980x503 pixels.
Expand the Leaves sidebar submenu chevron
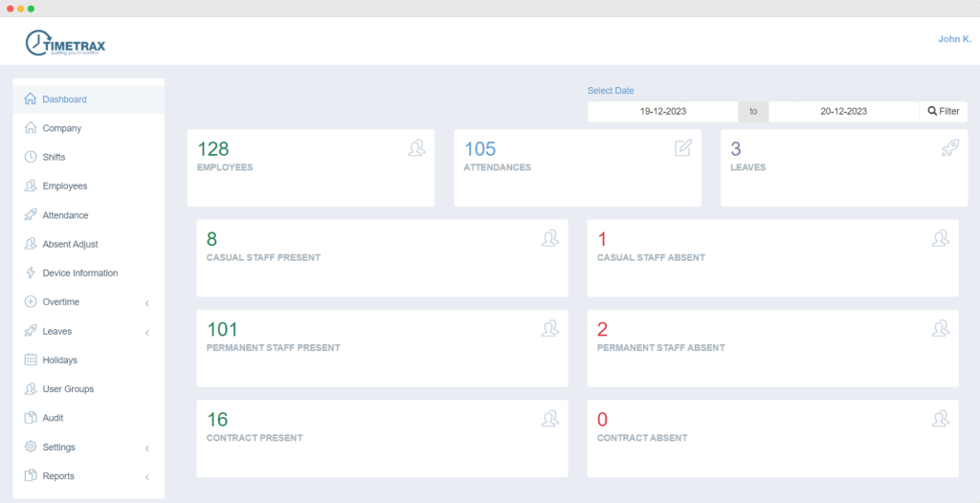point(147,333)
